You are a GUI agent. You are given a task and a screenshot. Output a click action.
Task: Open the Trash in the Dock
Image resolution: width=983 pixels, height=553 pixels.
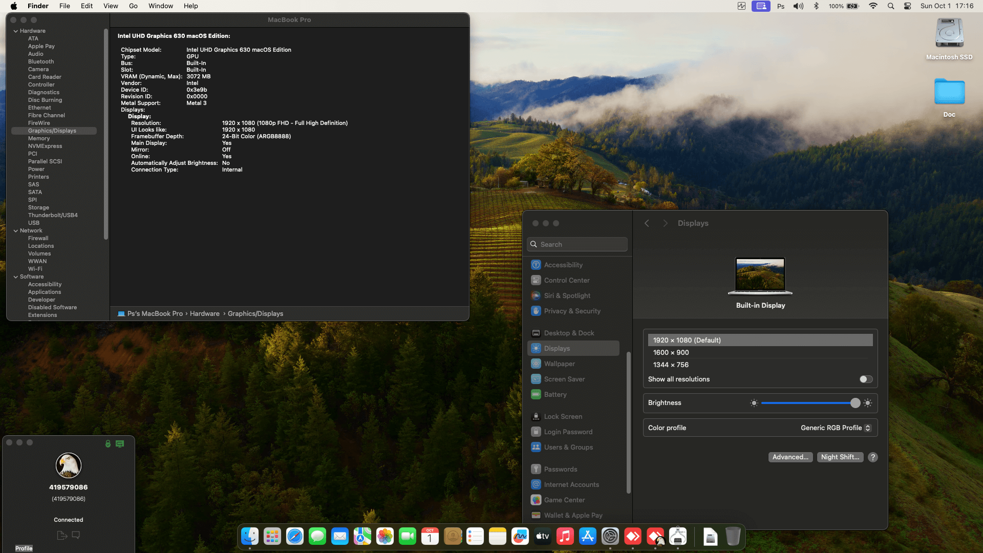click(733, 536)
